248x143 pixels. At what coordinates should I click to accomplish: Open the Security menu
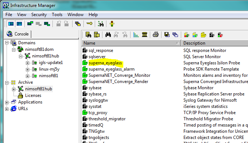(x=39, y=15)
